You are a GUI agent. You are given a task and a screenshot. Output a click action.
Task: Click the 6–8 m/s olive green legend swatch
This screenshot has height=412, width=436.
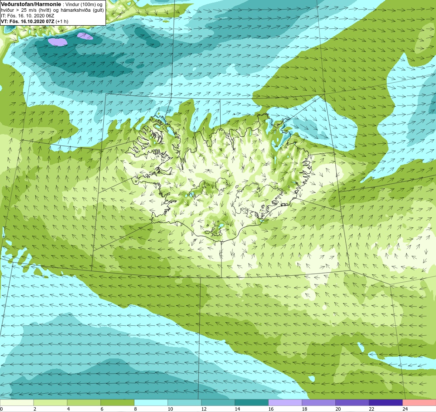tap(117, 402)
